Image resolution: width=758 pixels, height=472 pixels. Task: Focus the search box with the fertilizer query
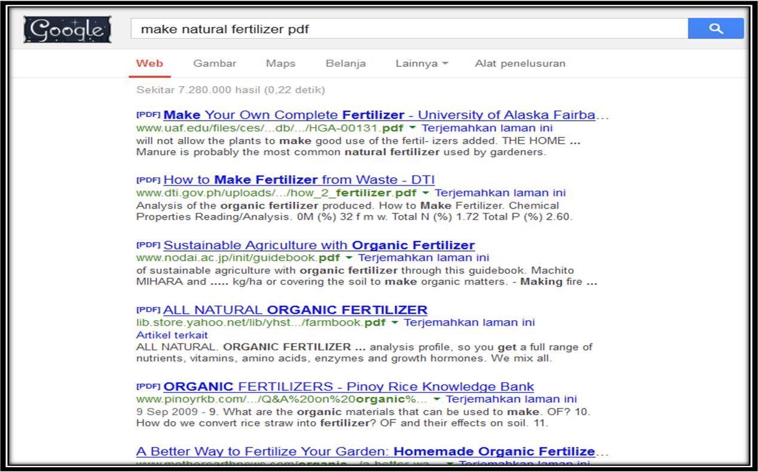(x=409, y=28)
